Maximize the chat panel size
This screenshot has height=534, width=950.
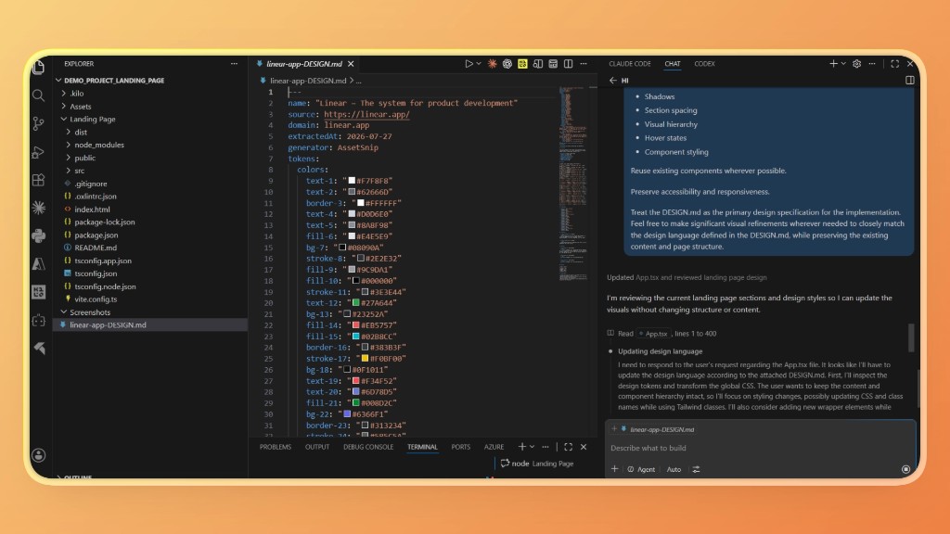pyautogui.click(x=894, y=64)
